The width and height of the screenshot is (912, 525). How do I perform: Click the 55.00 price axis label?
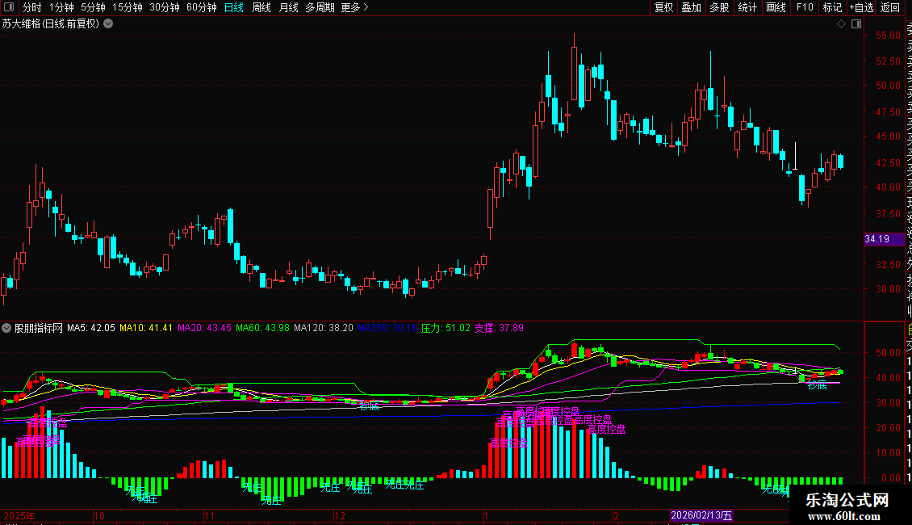(x=888, y=36)
